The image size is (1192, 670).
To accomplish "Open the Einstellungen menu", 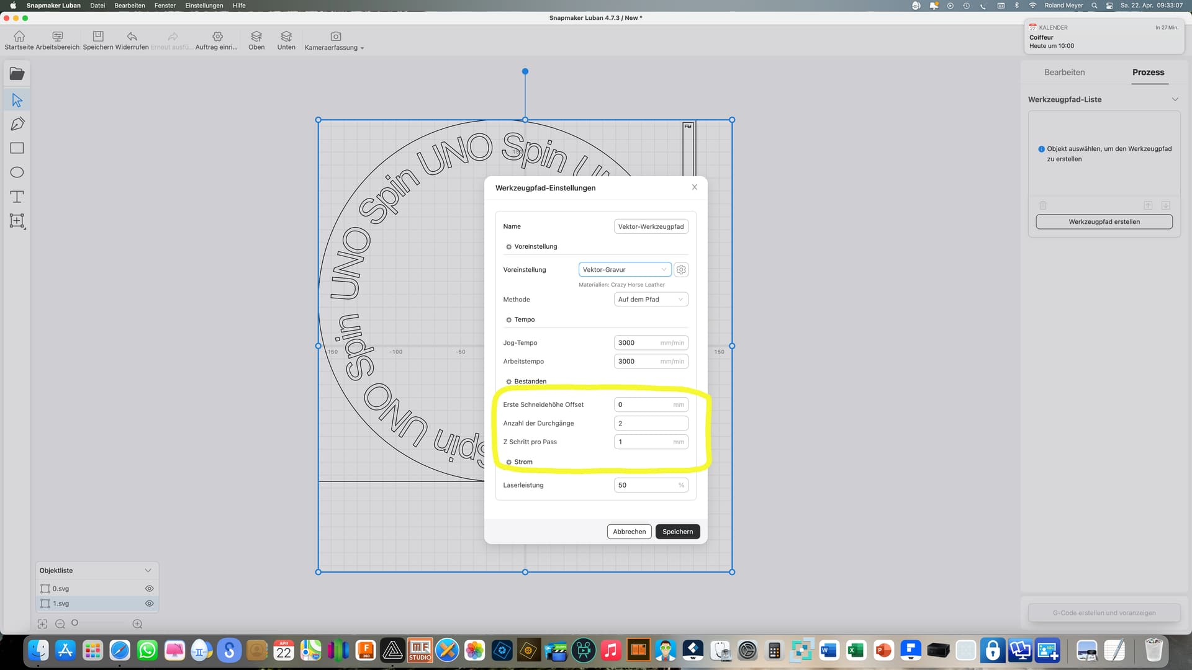I will (x=204, y=6).
